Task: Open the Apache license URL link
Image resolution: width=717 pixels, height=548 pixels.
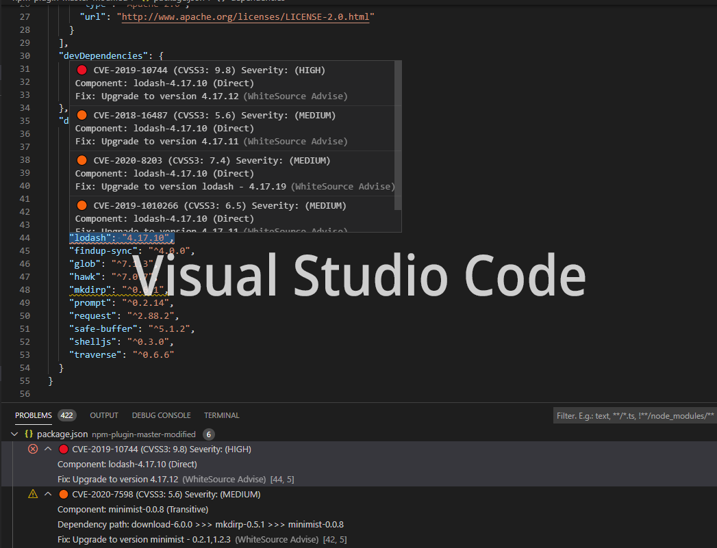Action: [246, 17]
